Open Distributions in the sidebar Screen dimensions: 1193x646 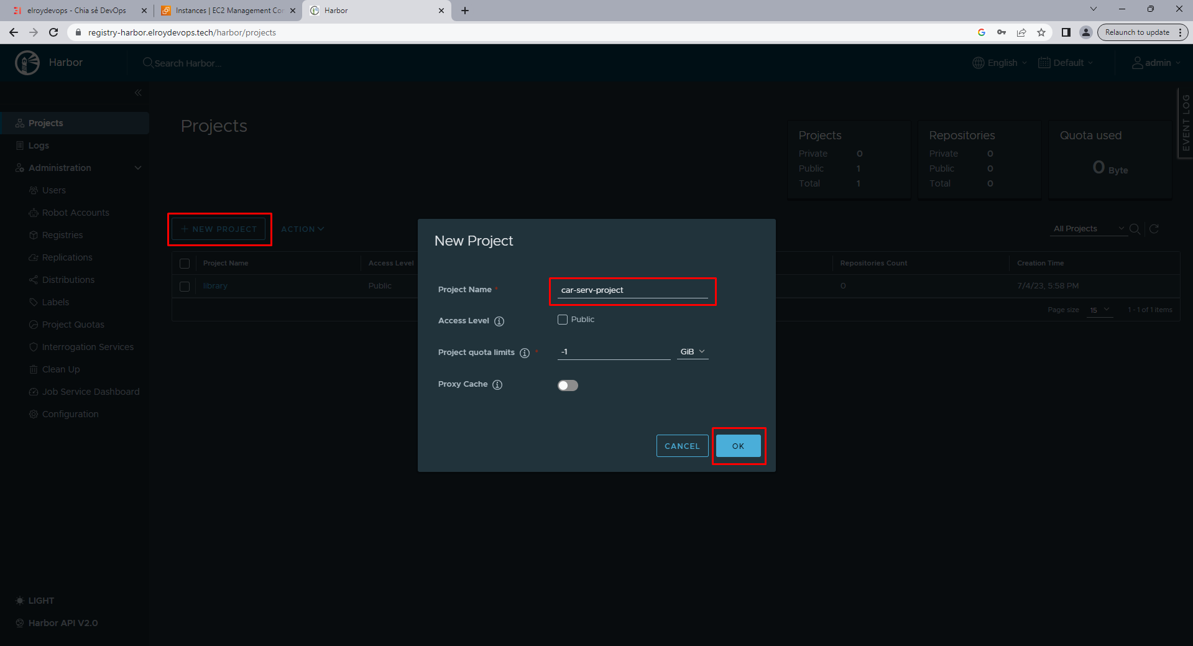pyautogui.click(x=68, y=280)
